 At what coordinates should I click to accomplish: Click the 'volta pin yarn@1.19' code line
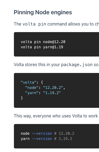(42, 47)
